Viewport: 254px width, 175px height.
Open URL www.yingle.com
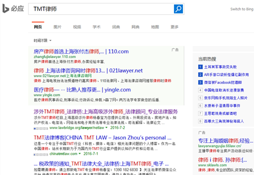coord(47,95)
